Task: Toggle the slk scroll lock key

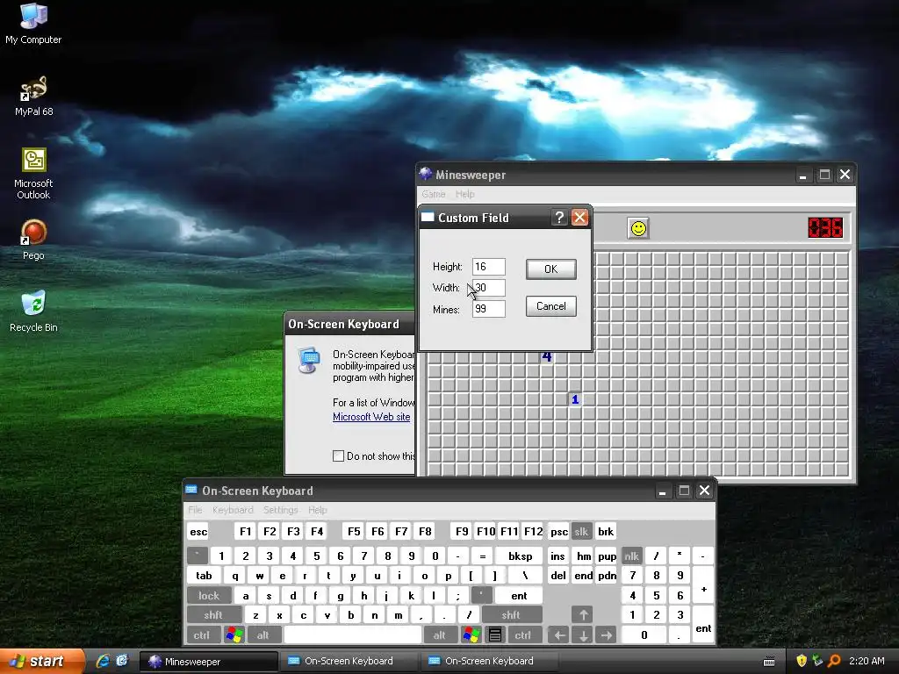Action: (x=581, y=532)
